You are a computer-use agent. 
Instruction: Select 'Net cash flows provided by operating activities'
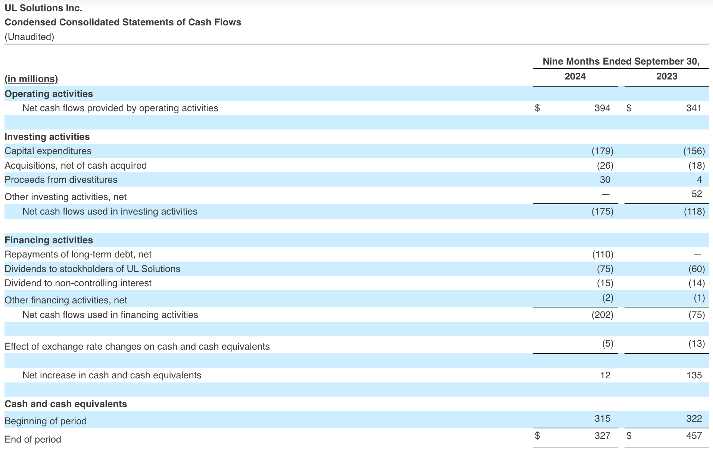[120, 108]
